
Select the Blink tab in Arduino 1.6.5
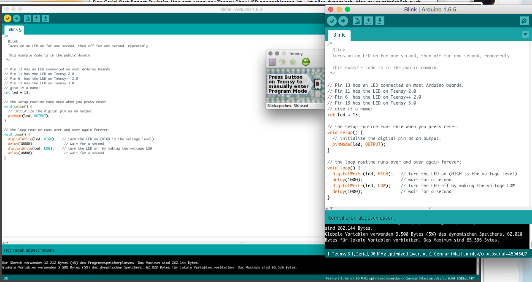(x=339, y=35)
